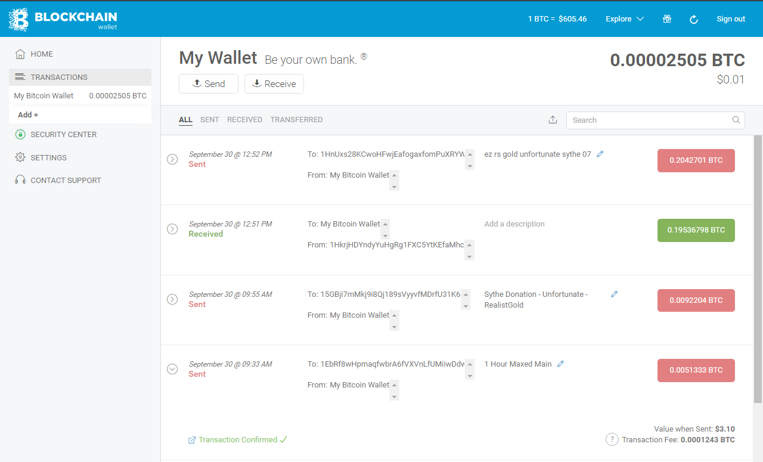This screenshot has width=763, height=462.
Task: Click the Settings gear icon
Action: pos(20,157)
